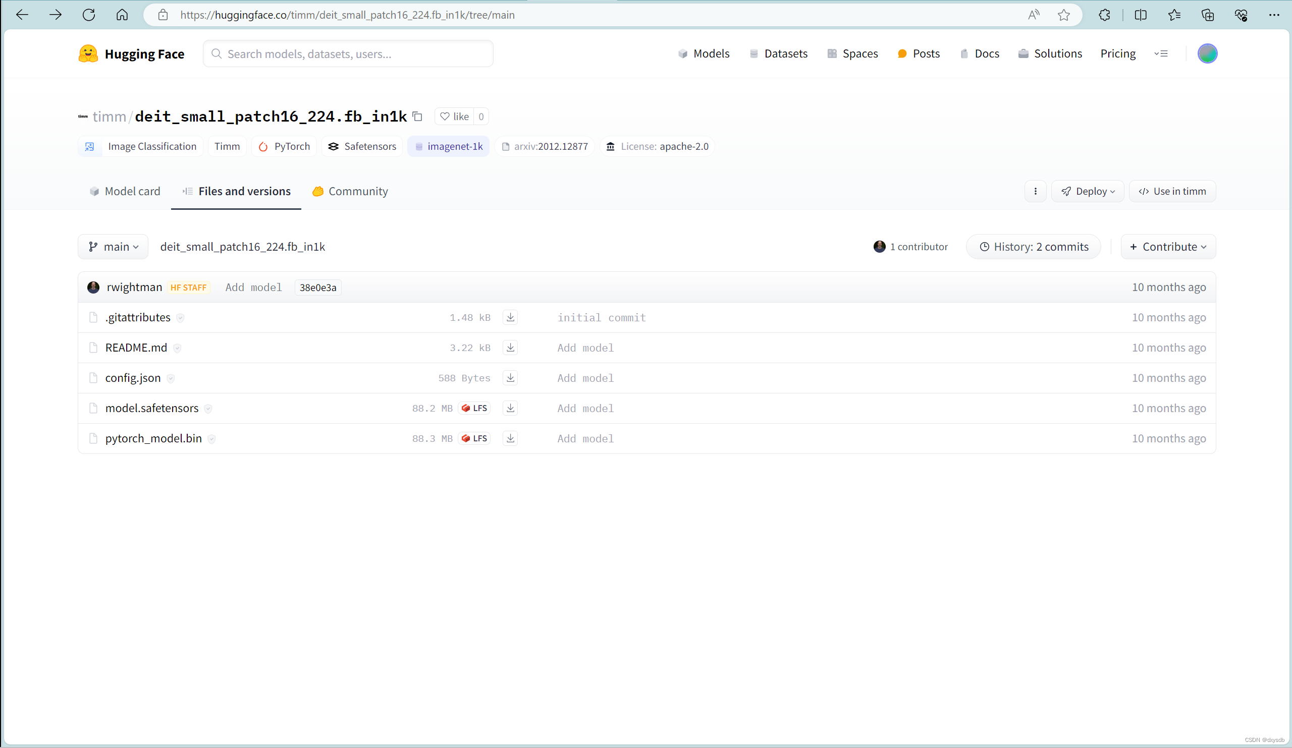The height and width of the screenshot is (748, 1292).
Task: Click the imagenet-1k dataset tag
Action: click(449, 147)
